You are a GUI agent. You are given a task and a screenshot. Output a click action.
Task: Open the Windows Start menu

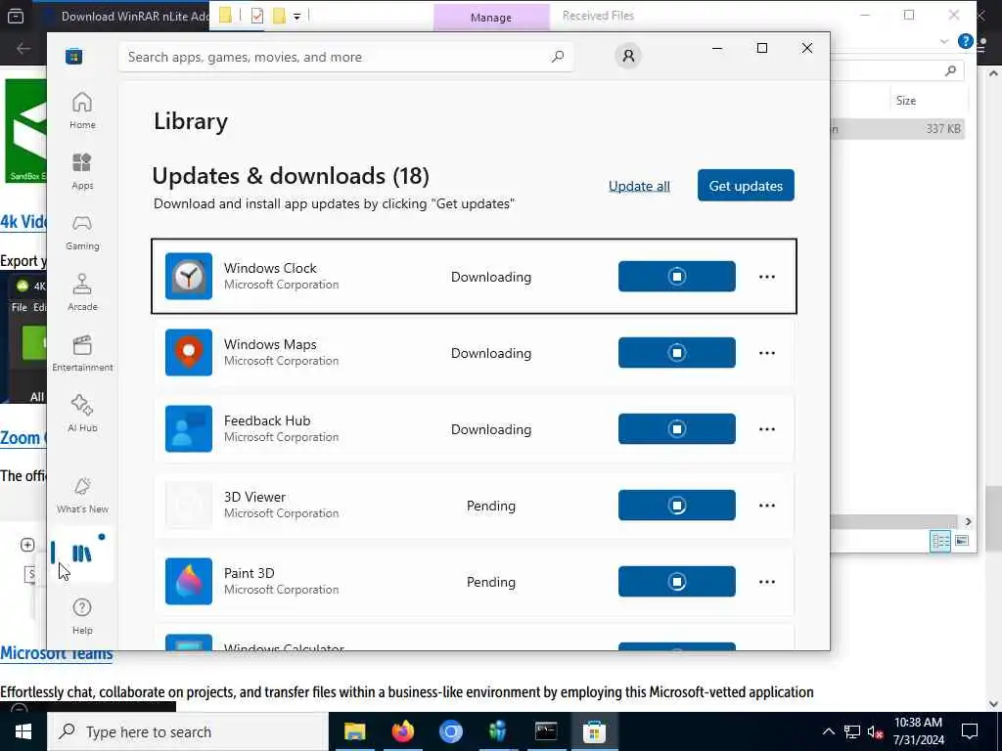[23, 731]
